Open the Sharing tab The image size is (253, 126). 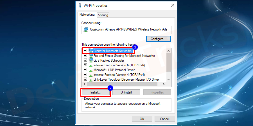(103, 15)
